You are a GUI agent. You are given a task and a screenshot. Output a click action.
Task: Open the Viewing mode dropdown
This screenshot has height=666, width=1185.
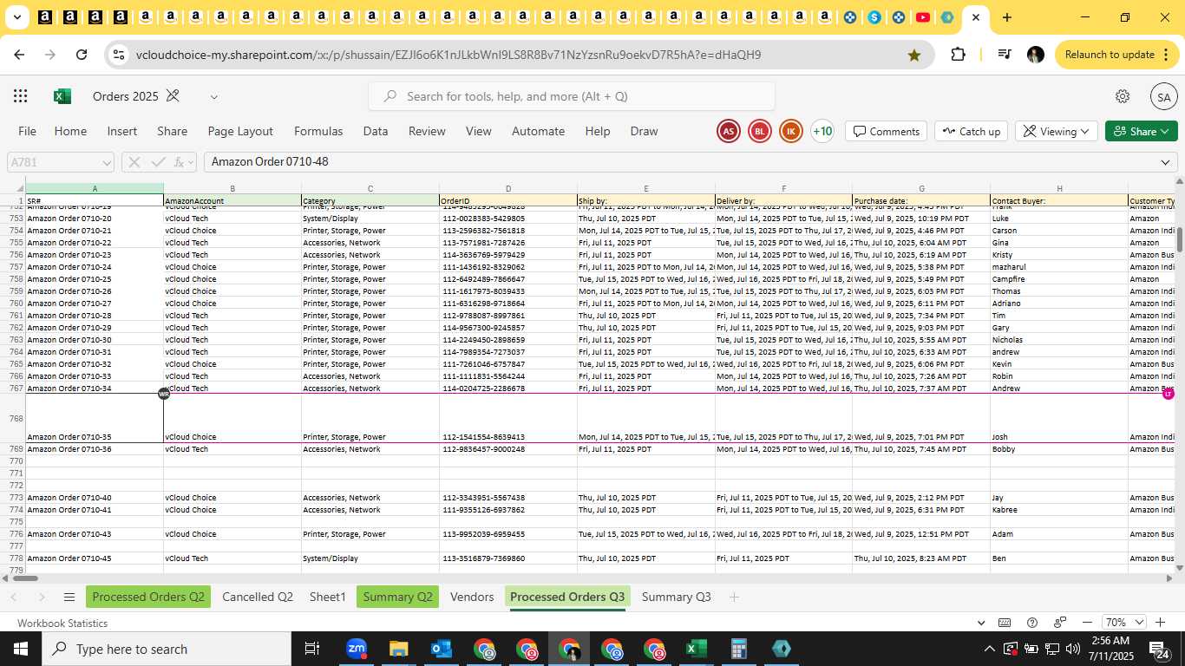pyautogui.click(x=1056, y=132)
